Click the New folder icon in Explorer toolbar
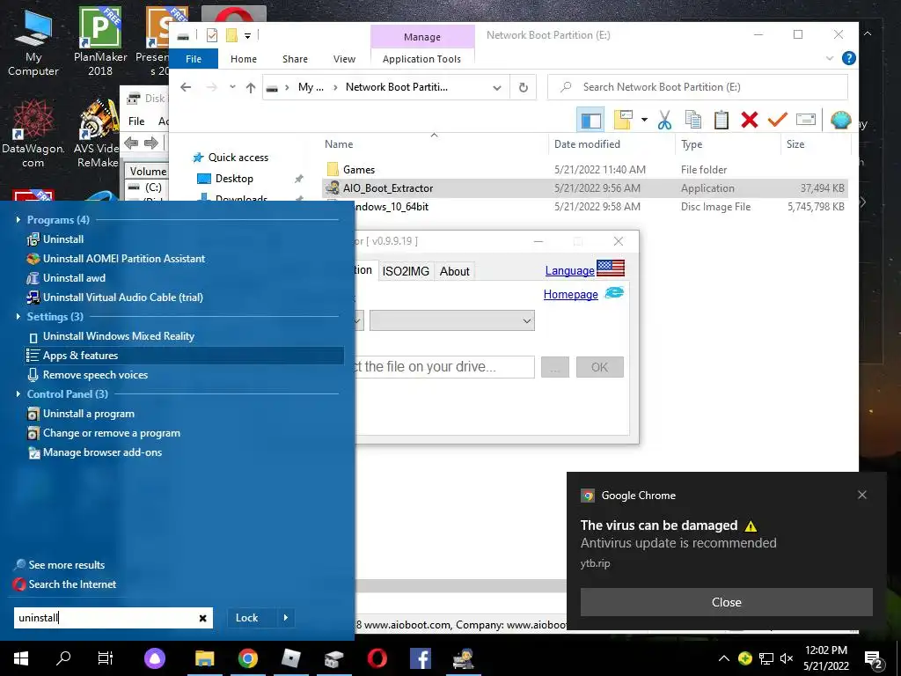901x676 pixels. [x=623, y=120]
